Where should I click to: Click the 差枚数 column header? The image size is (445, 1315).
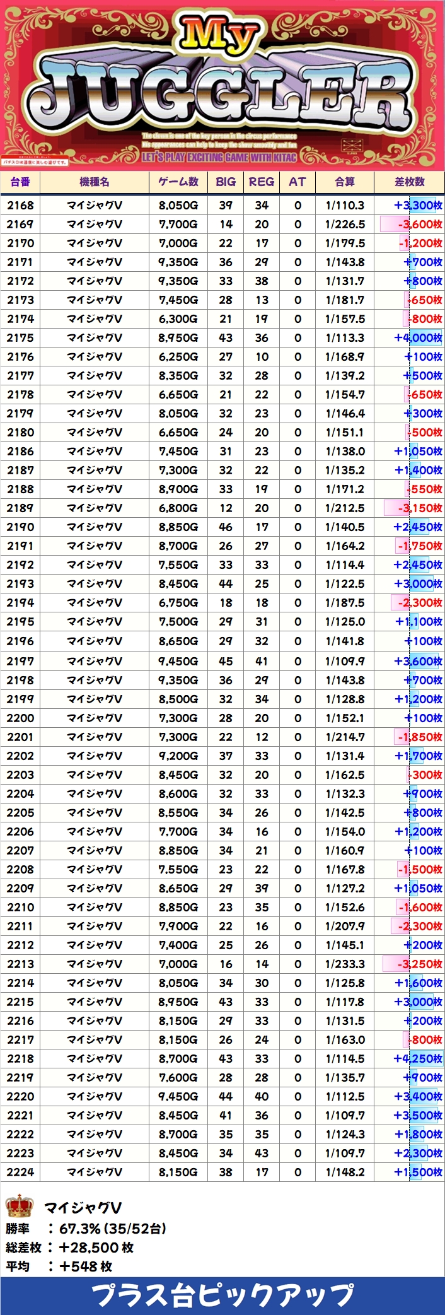[x=410, y=182]
